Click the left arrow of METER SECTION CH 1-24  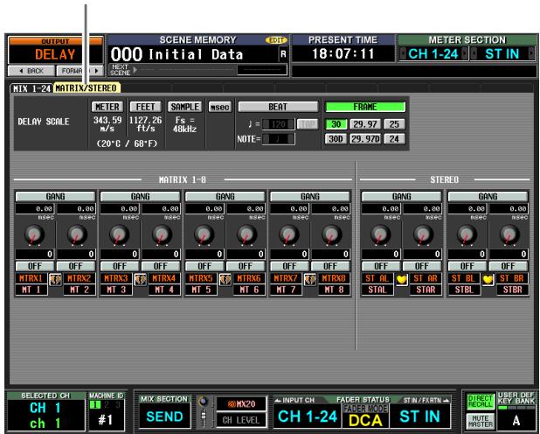[402, 54]
